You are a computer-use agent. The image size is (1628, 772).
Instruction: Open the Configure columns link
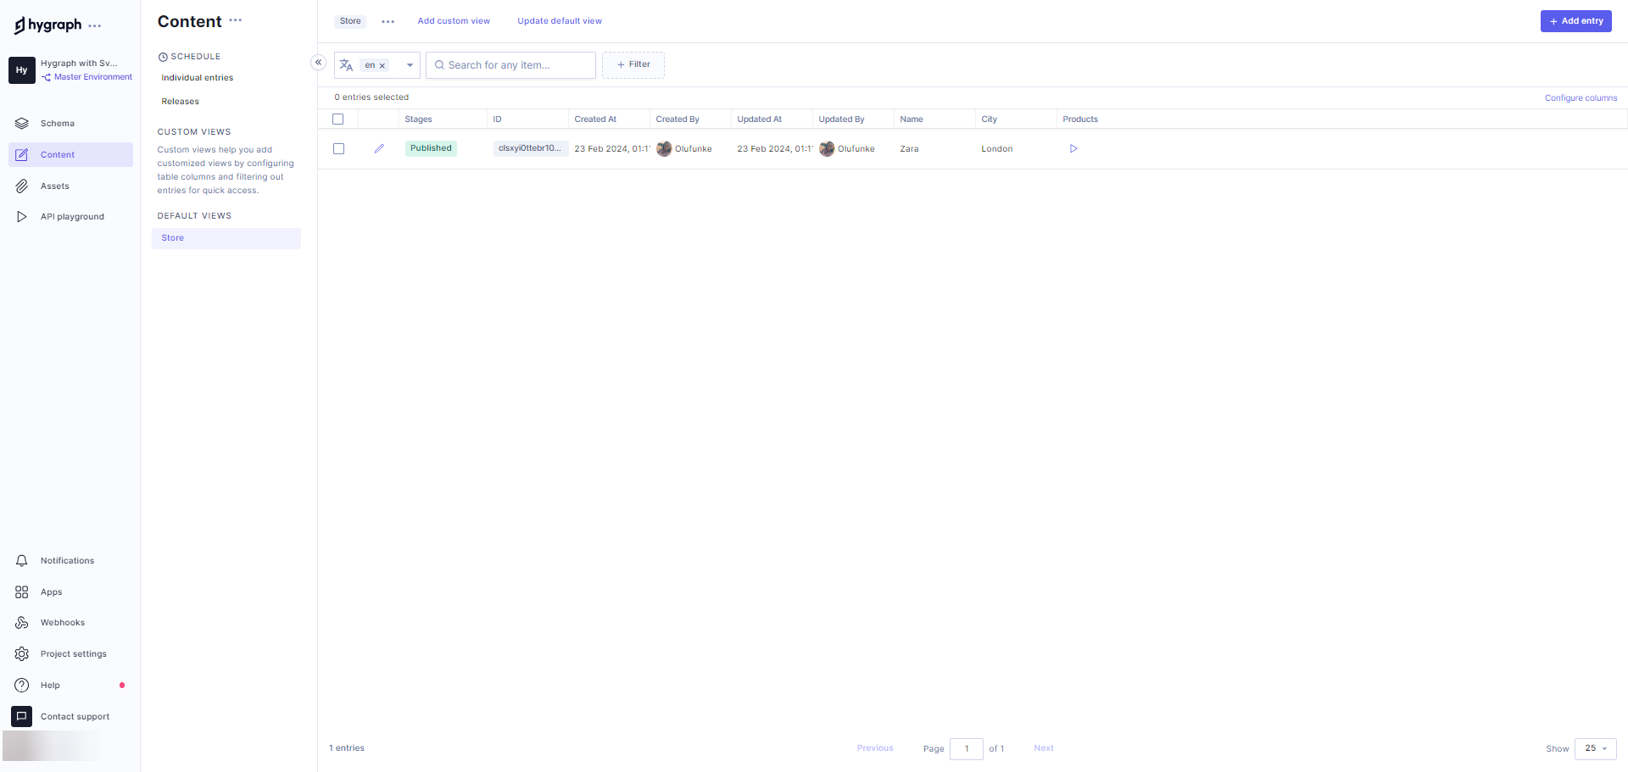coord(1581,98)
